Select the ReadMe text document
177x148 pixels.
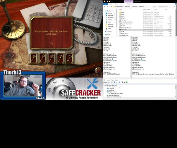point(145,26)
